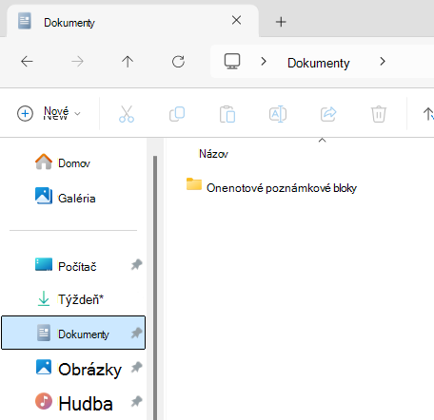Unpin Obrázky using its pin icon

click(x=136, y=368)
